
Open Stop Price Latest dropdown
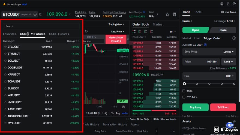tap(228, 52)
